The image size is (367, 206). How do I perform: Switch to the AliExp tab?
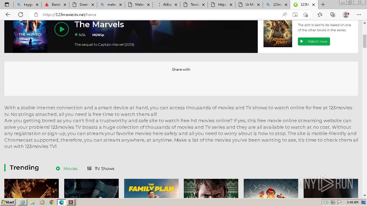(167, 5)
